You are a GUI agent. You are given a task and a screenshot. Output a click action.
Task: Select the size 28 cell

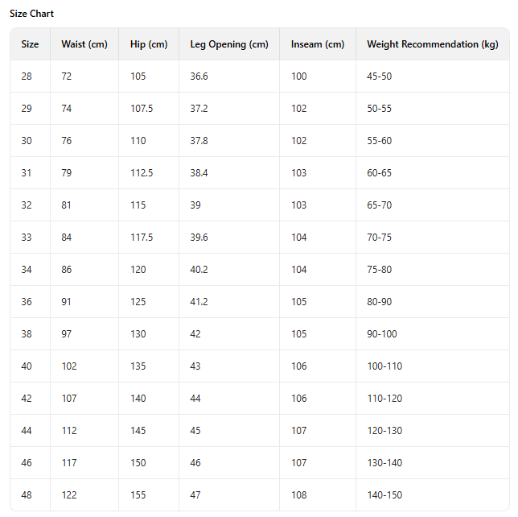click(27, 77)
